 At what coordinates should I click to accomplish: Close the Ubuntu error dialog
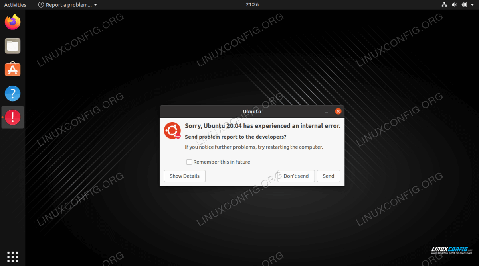coord(338,111)
